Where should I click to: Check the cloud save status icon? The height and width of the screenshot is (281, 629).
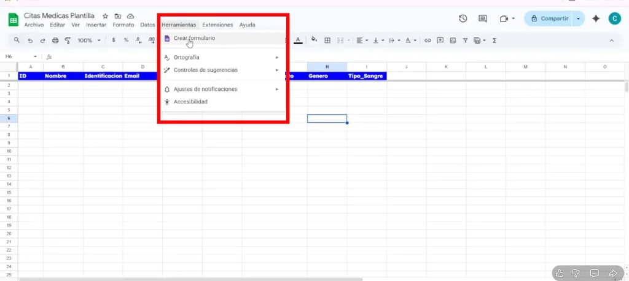click(130, 16)
